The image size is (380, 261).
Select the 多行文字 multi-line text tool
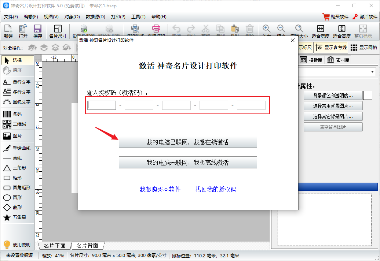point(18,92)
